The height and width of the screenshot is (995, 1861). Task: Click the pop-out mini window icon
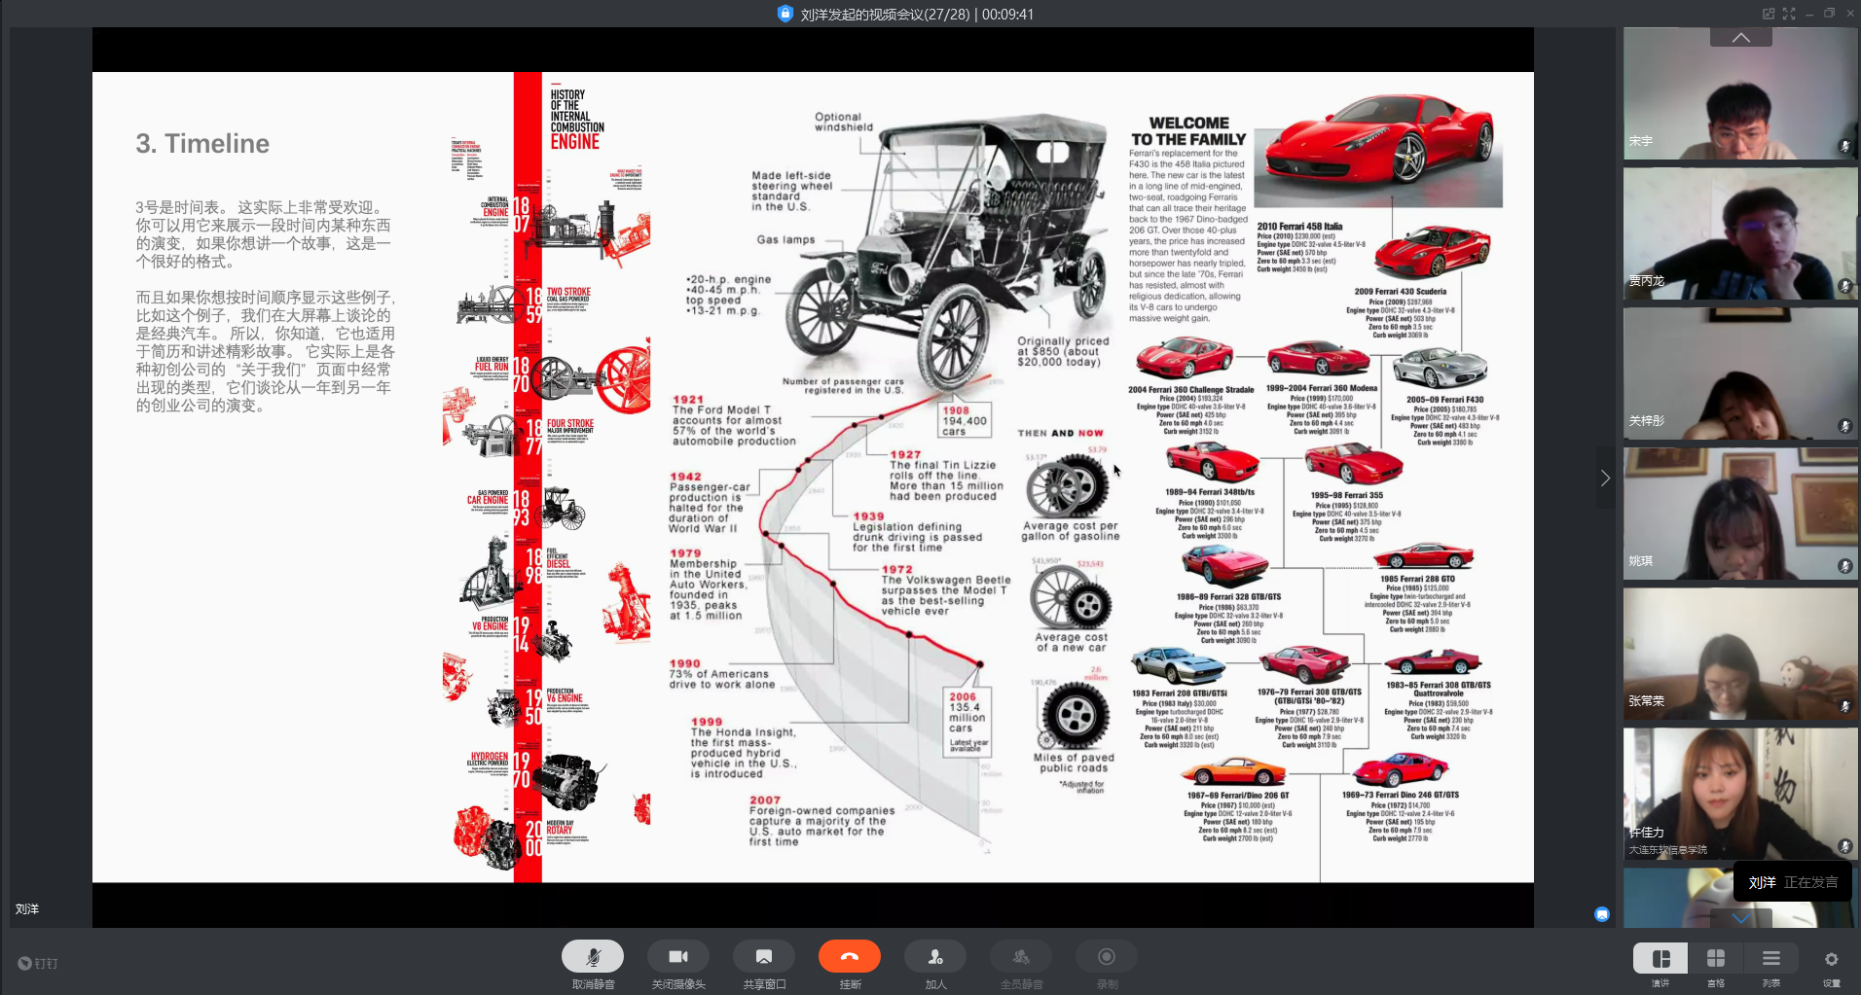pyautogui.click(x=1768, y=14)
